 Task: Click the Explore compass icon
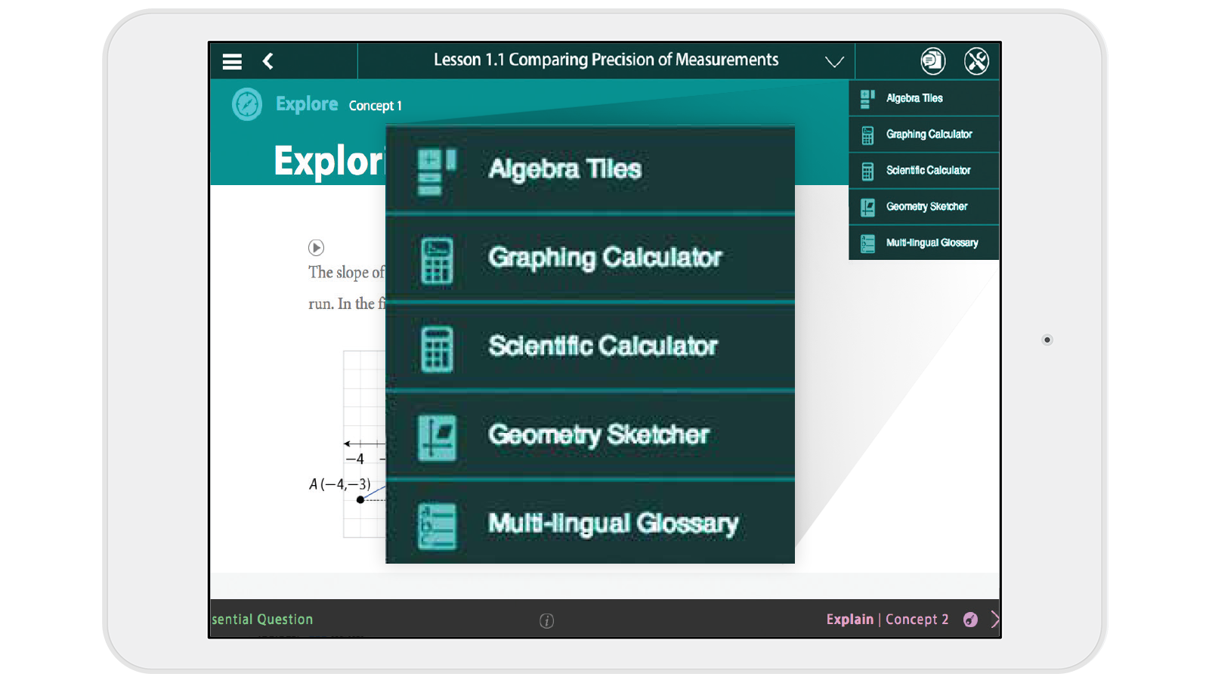coord(247,104)
